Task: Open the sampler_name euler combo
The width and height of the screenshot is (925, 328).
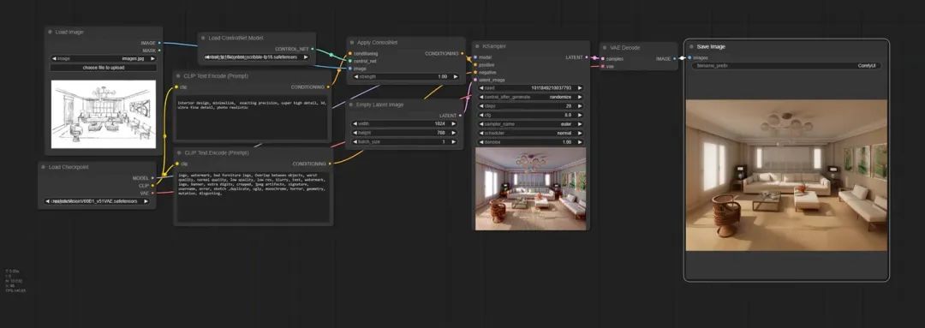Action: 531,124
